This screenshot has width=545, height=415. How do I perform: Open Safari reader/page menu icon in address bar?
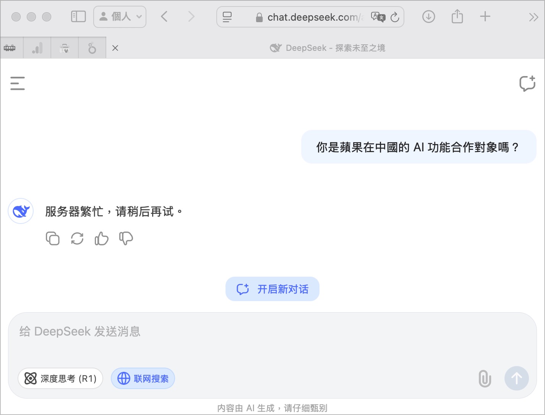point(227,17)
